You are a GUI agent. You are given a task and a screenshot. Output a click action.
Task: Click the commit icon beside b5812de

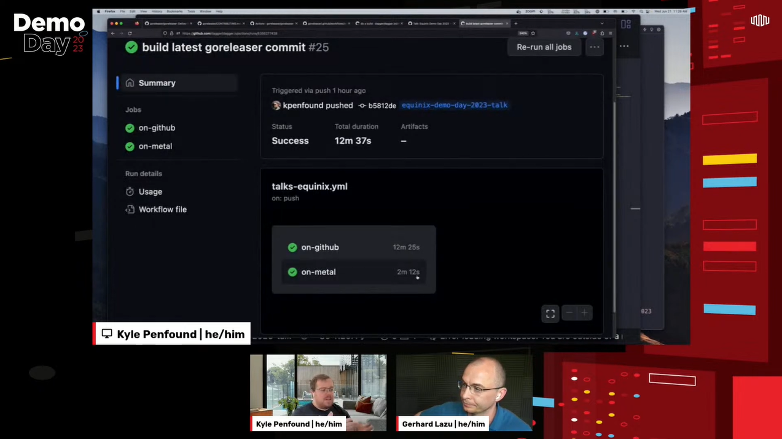tap(362, 106)
